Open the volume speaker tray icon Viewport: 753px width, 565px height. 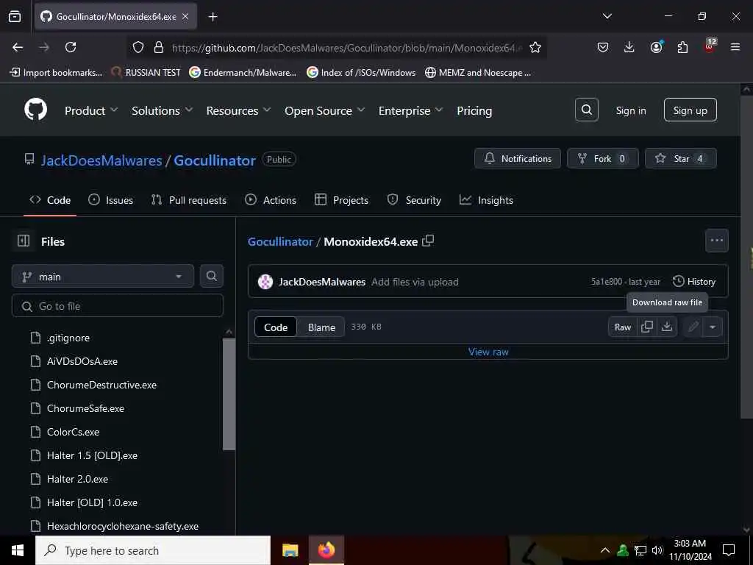click(657, 550)
